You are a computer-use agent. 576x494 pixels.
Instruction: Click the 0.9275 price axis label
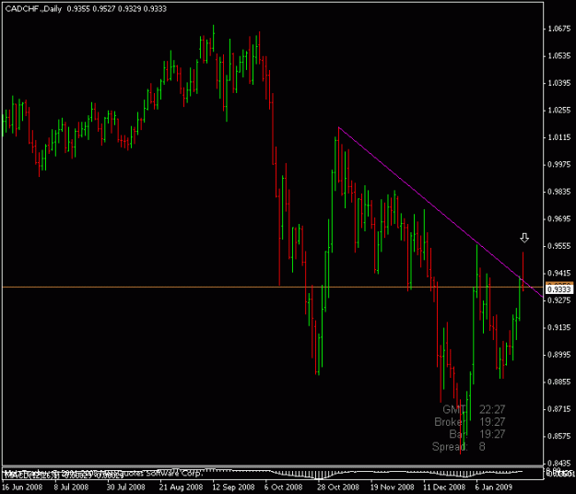[559, 300]
